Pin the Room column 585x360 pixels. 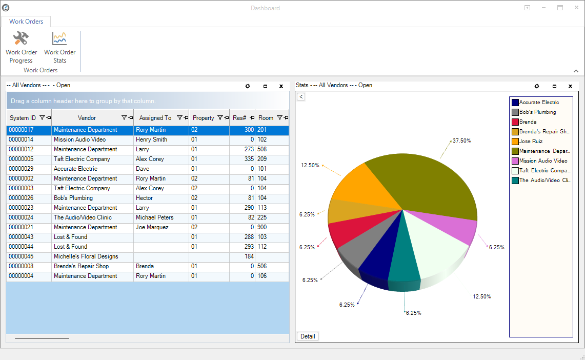point(286,117)
